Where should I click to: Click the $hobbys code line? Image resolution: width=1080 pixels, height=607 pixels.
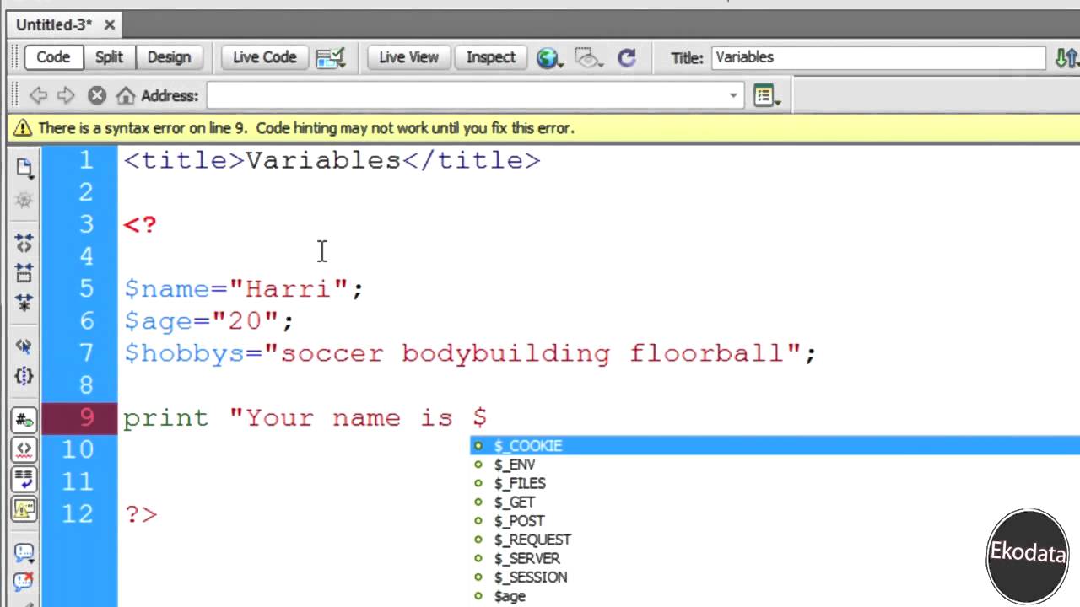point(470,353)
